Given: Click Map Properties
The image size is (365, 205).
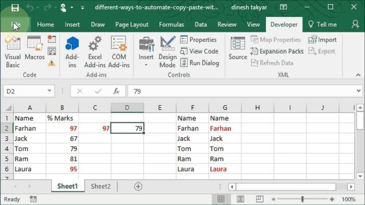Looking at the screenshot, I should (275, 39).
